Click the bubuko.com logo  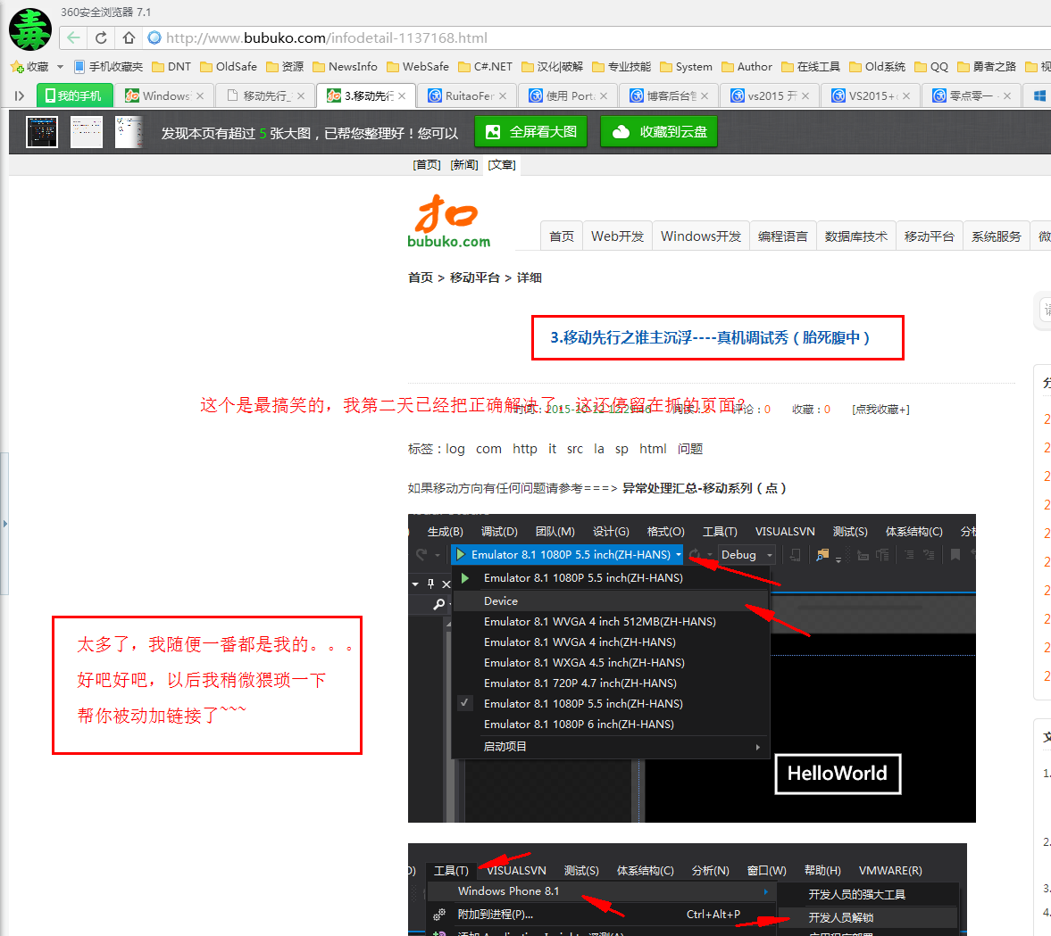(x=447, y=221)
